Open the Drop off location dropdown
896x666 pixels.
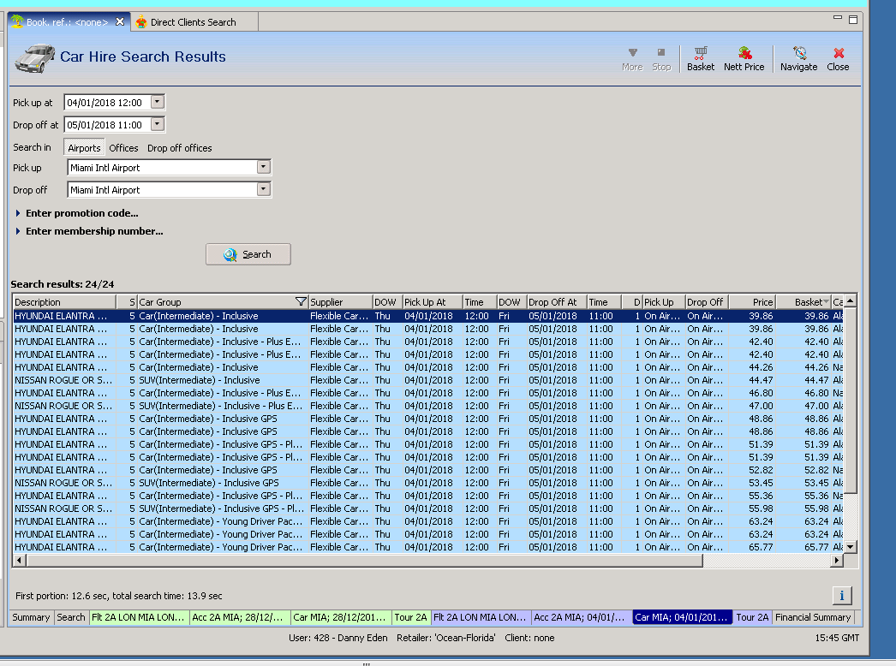[263, 190]
